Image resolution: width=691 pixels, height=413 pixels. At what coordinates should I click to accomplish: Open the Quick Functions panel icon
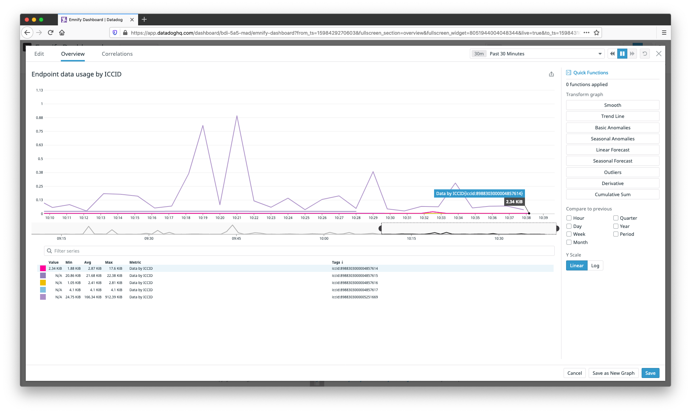click(x=569, y=73)
